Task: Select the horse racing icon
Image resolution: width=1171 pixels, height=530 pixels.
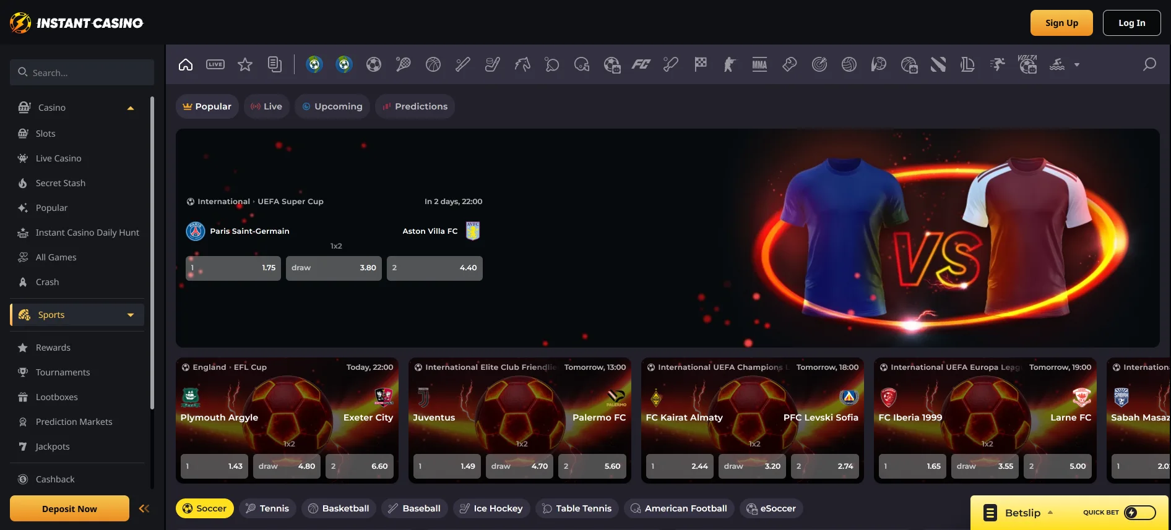Action: [x=522, y=64]
